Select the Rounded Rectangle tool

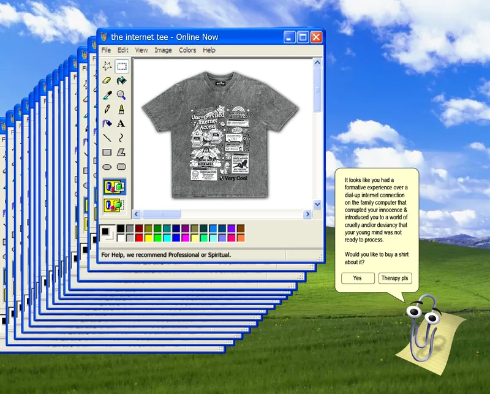pos(121,167)
